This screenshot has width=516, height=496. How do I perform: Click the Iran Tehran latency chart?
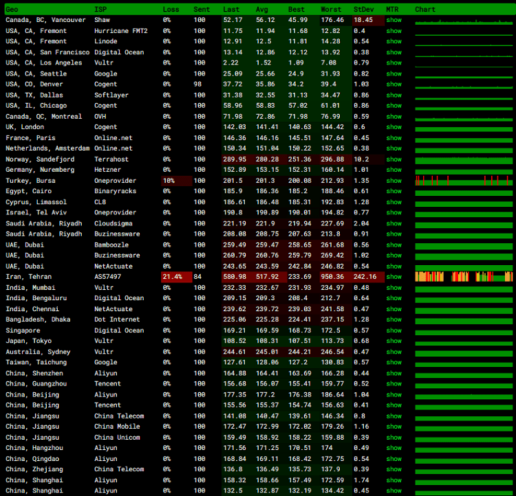464,277
